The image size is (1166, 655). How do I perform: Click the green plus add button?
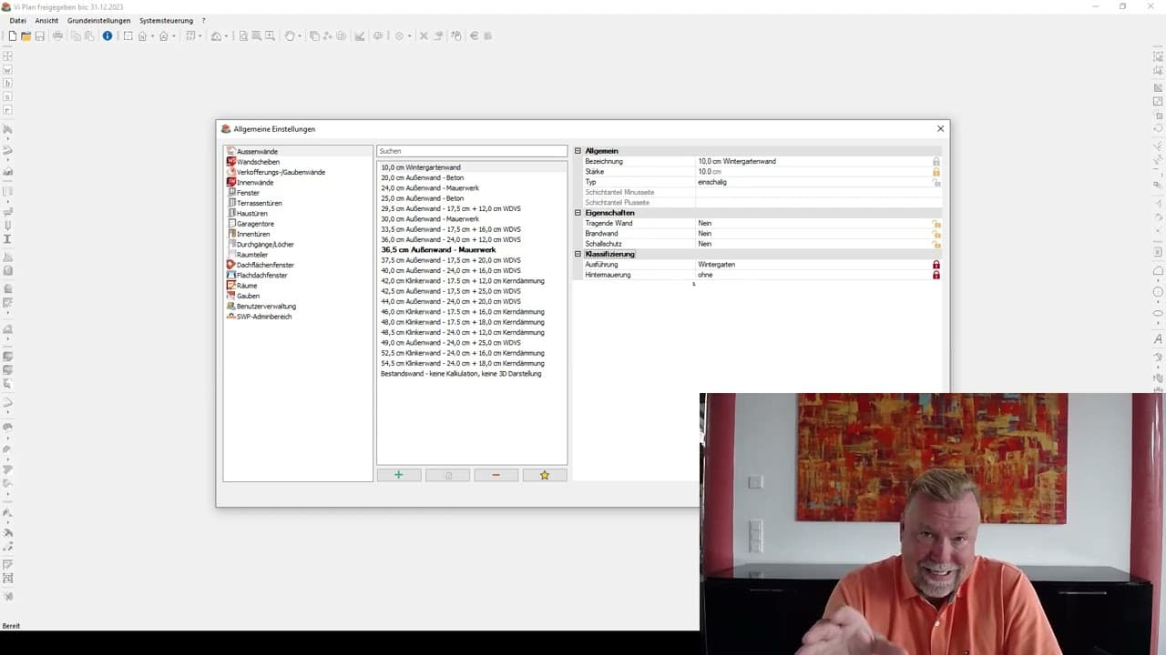point(399,475)
